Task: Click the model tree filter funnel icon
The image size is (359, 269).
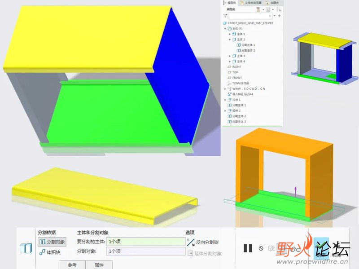Action: pos(225,16)
